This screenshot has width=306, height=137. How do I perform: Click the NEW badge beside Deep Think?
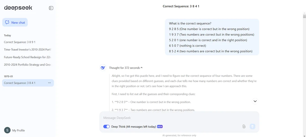[x=160, y=127]
